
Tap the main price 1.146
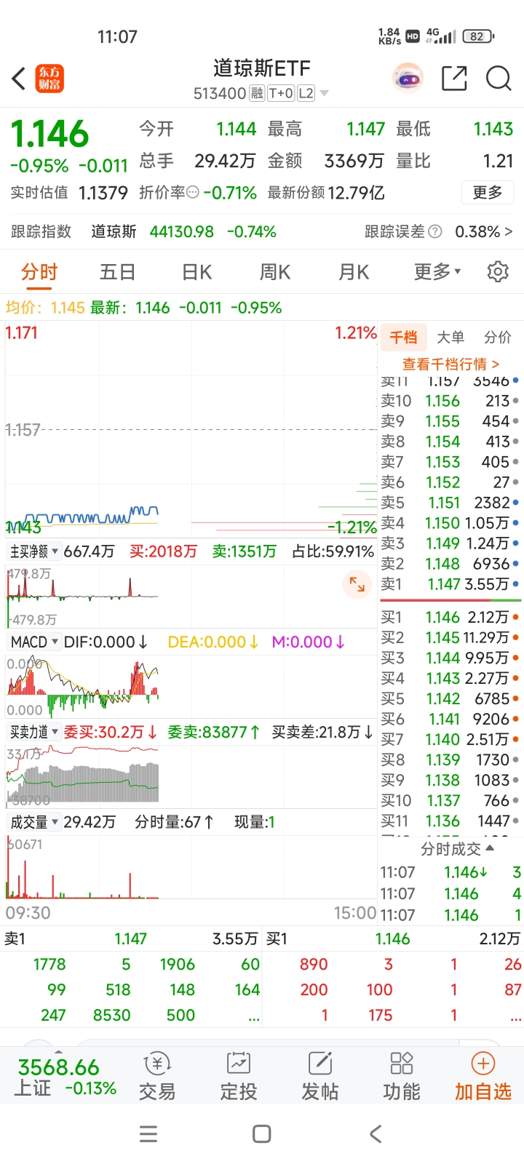pos(49,135)
